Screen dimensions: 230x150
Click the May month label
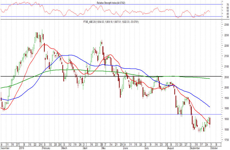[104, 148]
